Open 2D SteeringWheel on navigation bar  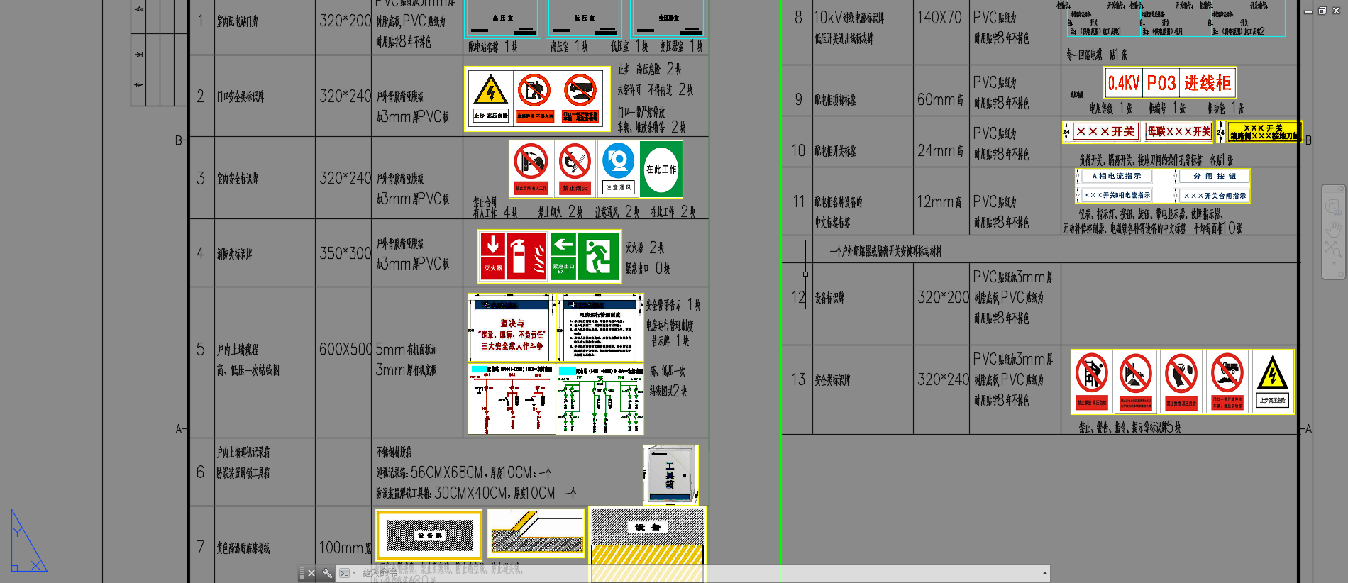[x=1333, y=208]
